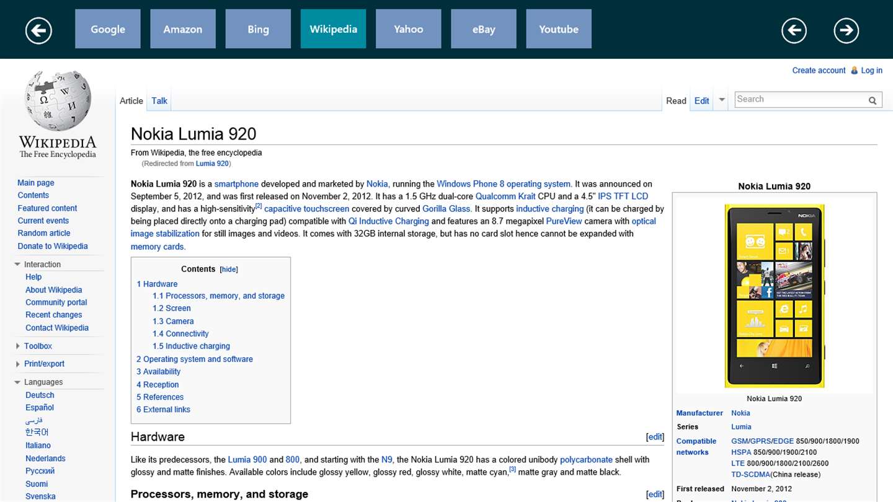The width and height of the screenshot is (893, 502).
Task: Switch language to Suomi
Action: pos(37,484)
